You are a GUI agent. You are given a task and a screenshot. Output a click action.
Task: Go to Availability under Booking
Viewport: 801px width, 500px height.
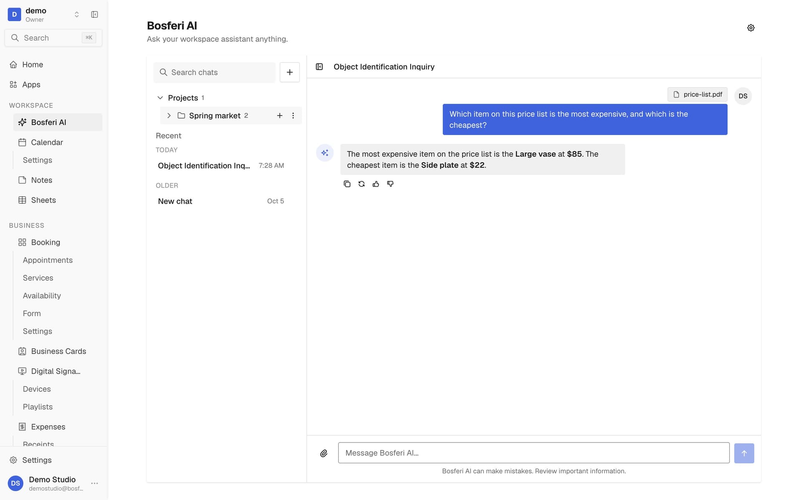click(x=42, y=296)
